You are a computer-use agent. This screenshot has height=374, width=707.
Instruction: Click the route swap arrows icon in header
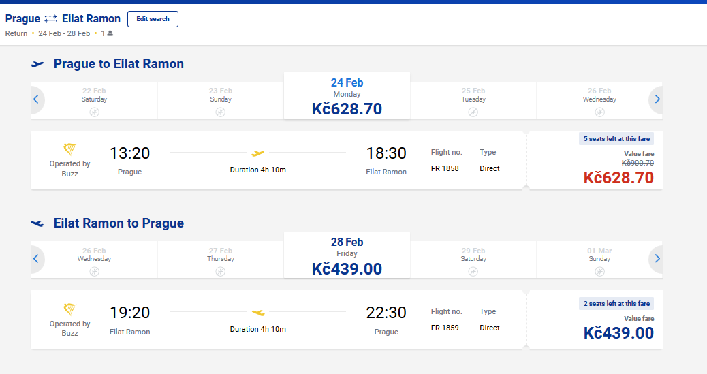[51, 19]
